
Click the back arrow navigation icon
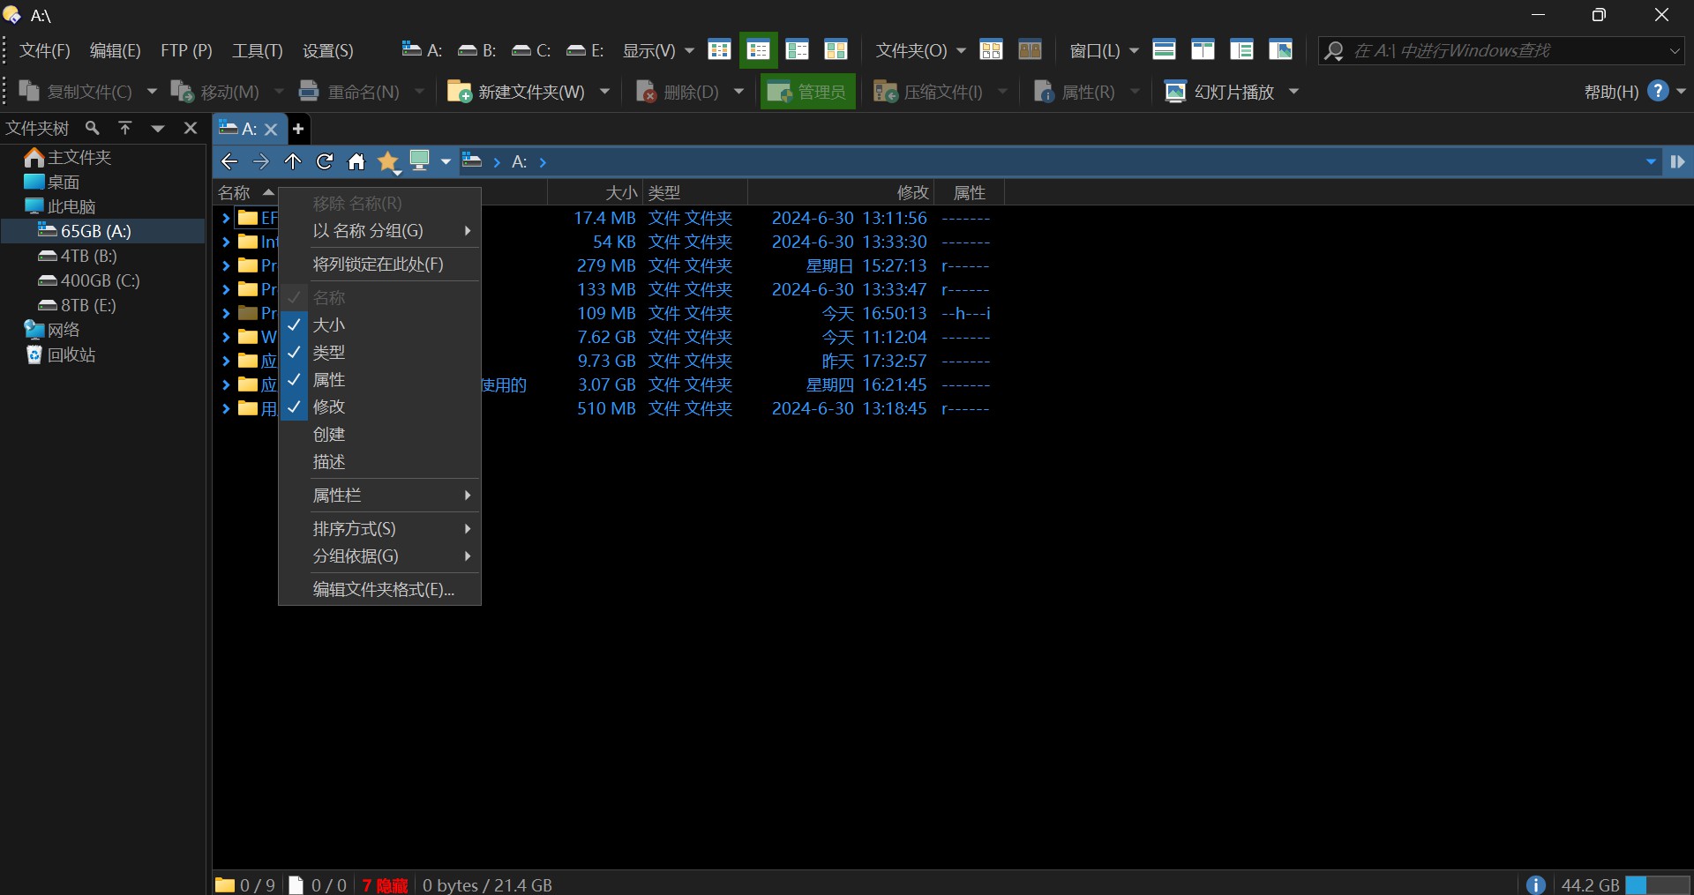pos(229,161)
